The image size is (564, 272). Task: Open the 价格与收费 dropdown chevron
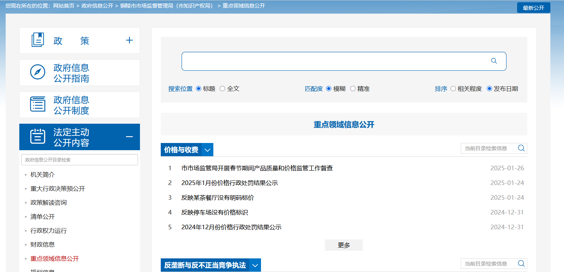(x=207, y=150)
